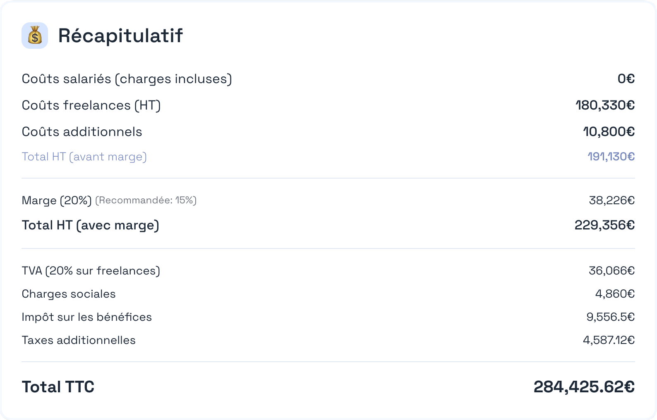Select the 191,130€ pre-margin total
The width and height of the screenshot is (657, 420).
(x=611, y=157)
